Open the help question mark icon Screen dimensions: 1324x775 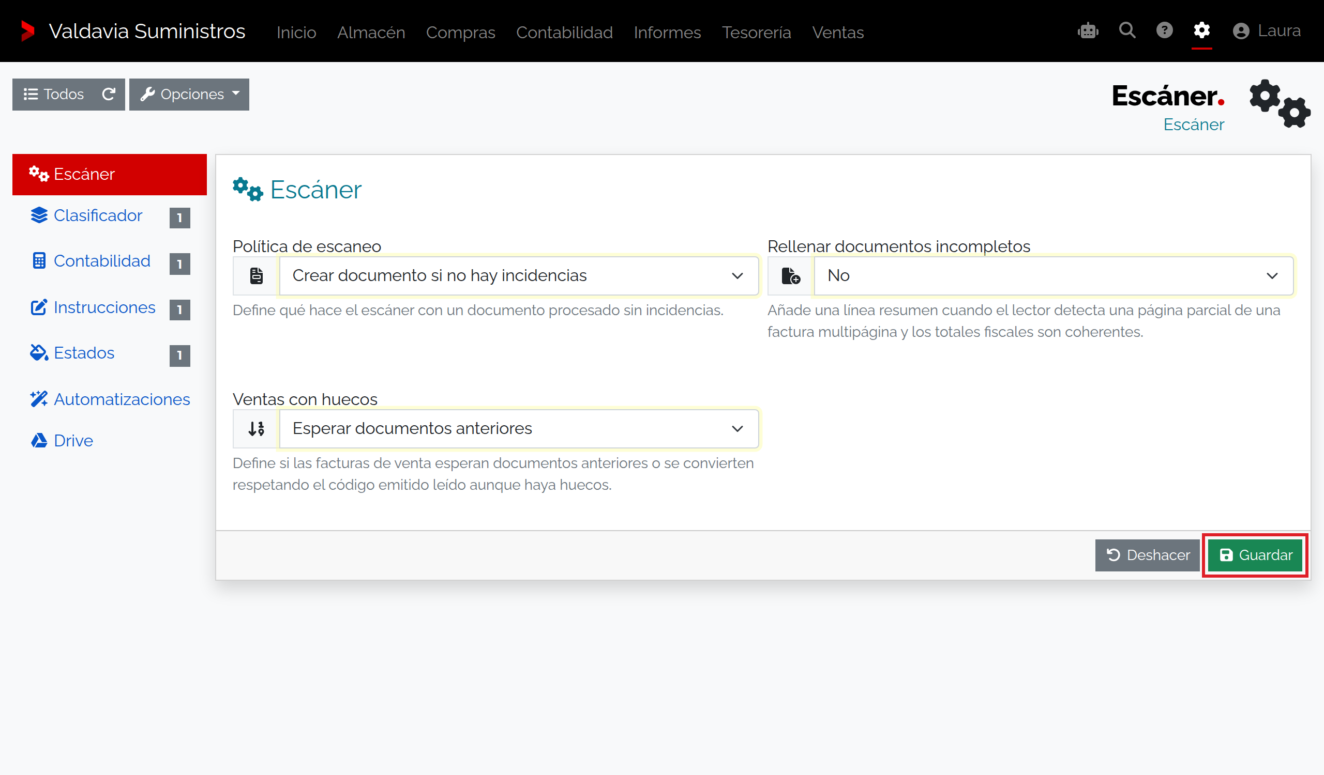tap(1164, 30)
